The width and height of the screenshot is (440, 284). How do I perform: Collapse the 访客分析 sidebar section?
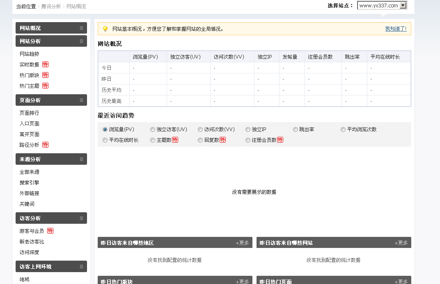coord(51,218)
